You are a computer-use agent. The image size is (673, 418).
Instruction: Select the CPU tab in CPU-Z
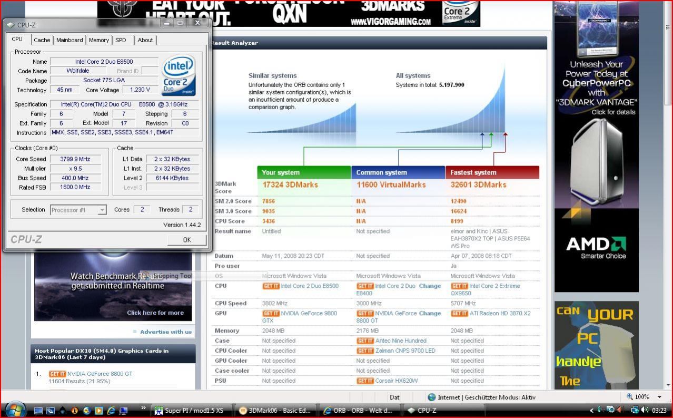tap(17, 40)
